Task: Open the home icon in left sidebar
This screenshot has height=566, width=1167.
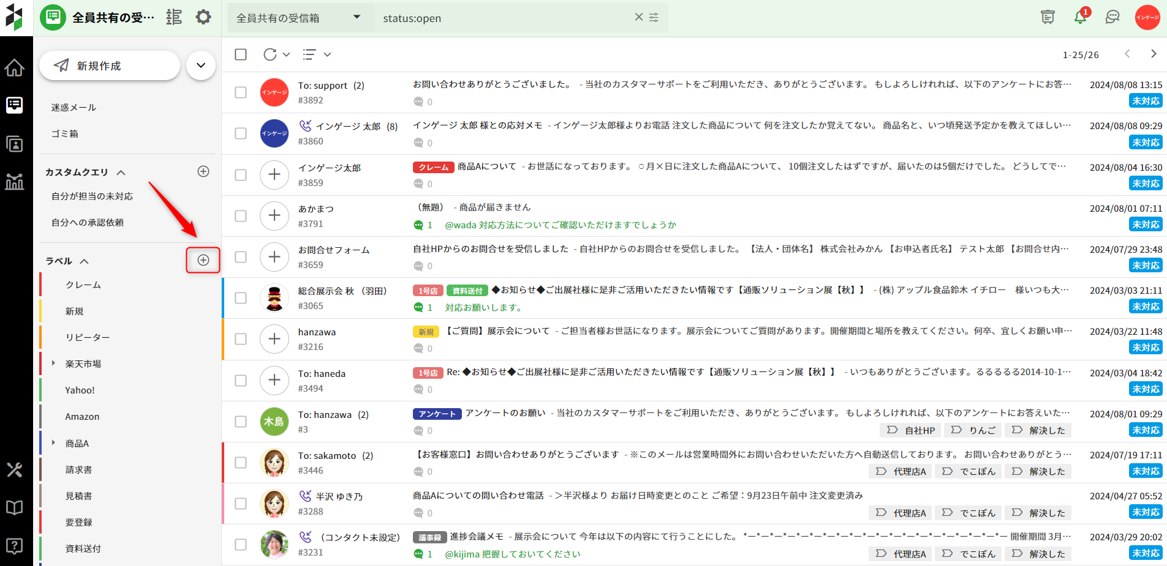Action: click(x=15, y=68)
